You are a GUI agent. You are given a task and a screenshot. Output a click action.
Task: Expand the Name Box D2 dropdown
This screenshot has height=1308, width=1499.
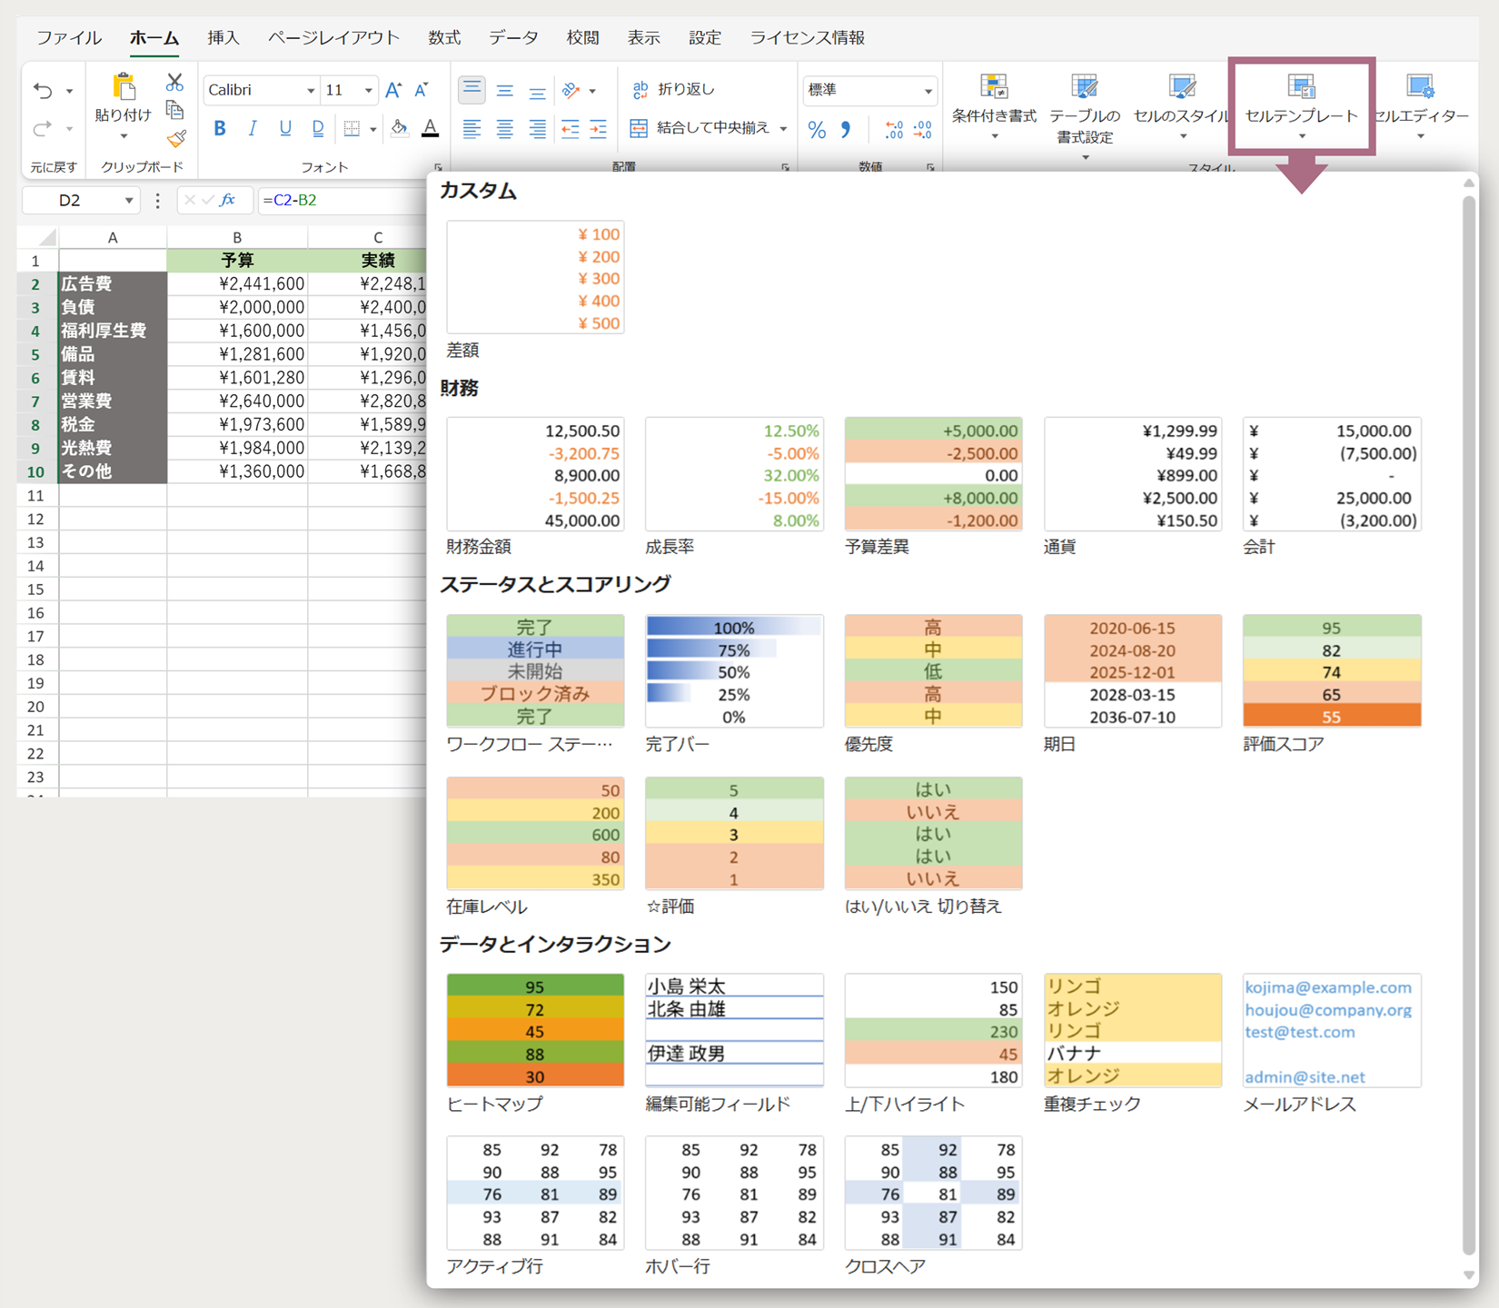coord(129,201)
